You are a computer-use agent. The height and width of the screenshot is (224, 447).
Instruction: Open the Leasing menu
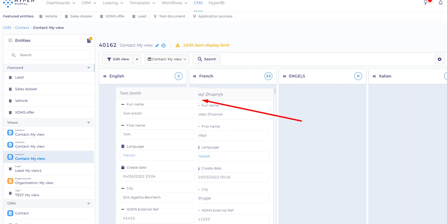point(113,3)
